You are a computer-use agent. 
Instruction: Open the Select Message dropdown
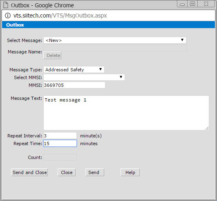coord(115,40)
